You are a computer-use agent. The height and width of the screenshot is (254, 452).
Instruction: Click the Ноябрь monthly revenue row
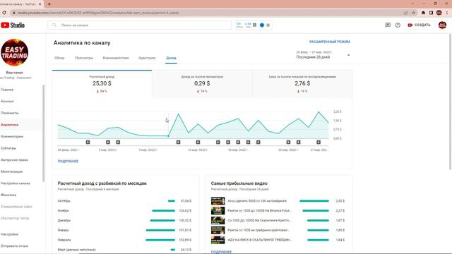(x=124, y=211)
